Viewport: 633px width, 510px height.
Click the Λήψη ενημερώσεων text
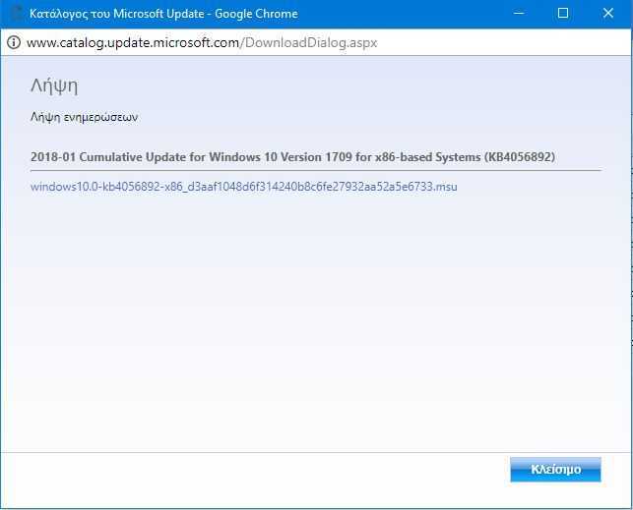coord(84,117)
